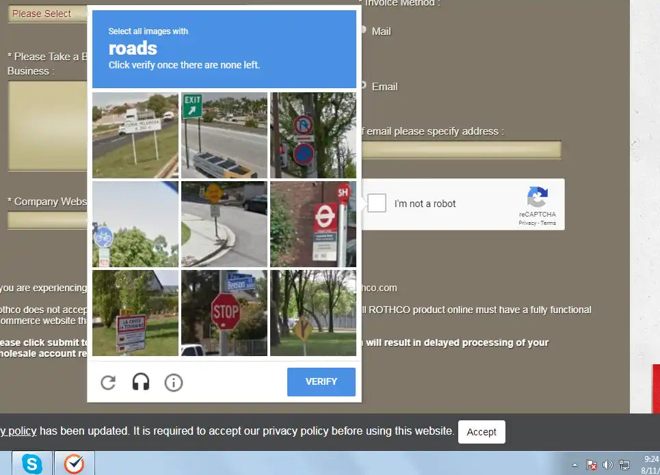Click the network icon in system tray
The height and width of the screenshot is (475, 660).
624,465
